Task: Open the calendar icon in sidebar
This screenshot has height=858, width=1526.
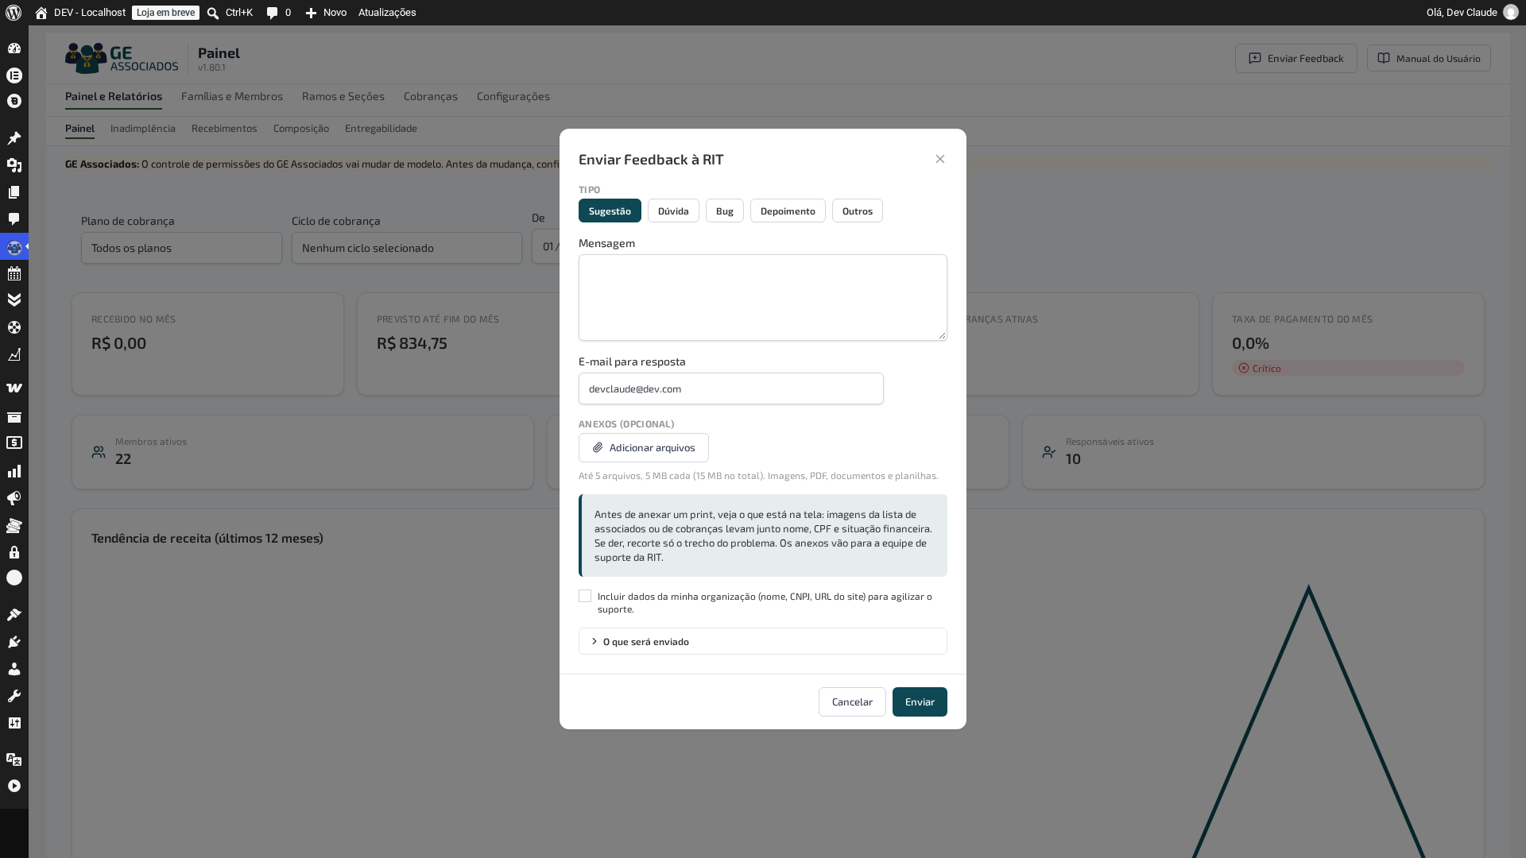Action: tap(14, 273)
